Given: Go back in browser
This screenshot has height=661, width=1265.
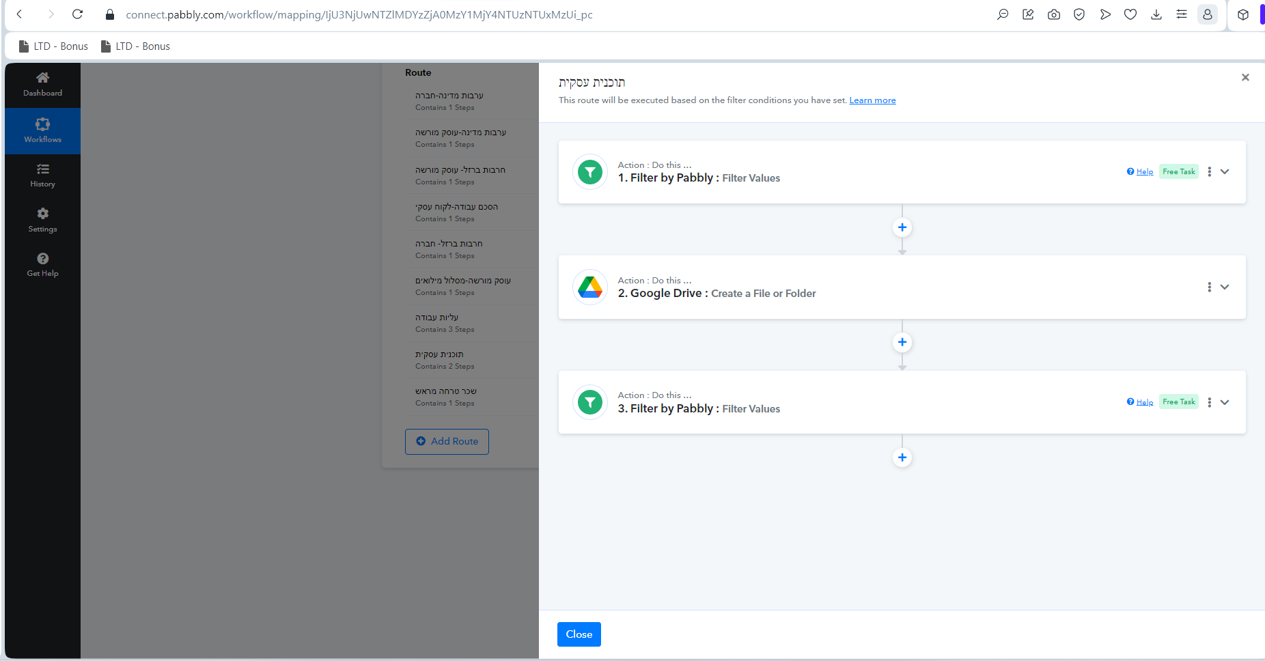Looking at the screenshot, I should (x=20, y=14).
